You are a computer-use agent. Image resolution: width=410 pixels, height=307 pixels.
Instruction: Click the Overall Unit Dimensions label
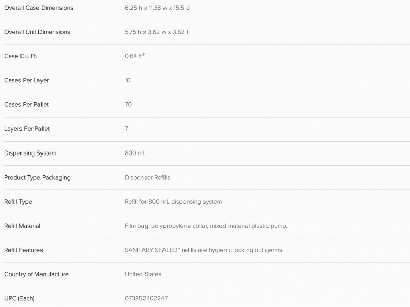pyautogui.click(x=37, y=32)
